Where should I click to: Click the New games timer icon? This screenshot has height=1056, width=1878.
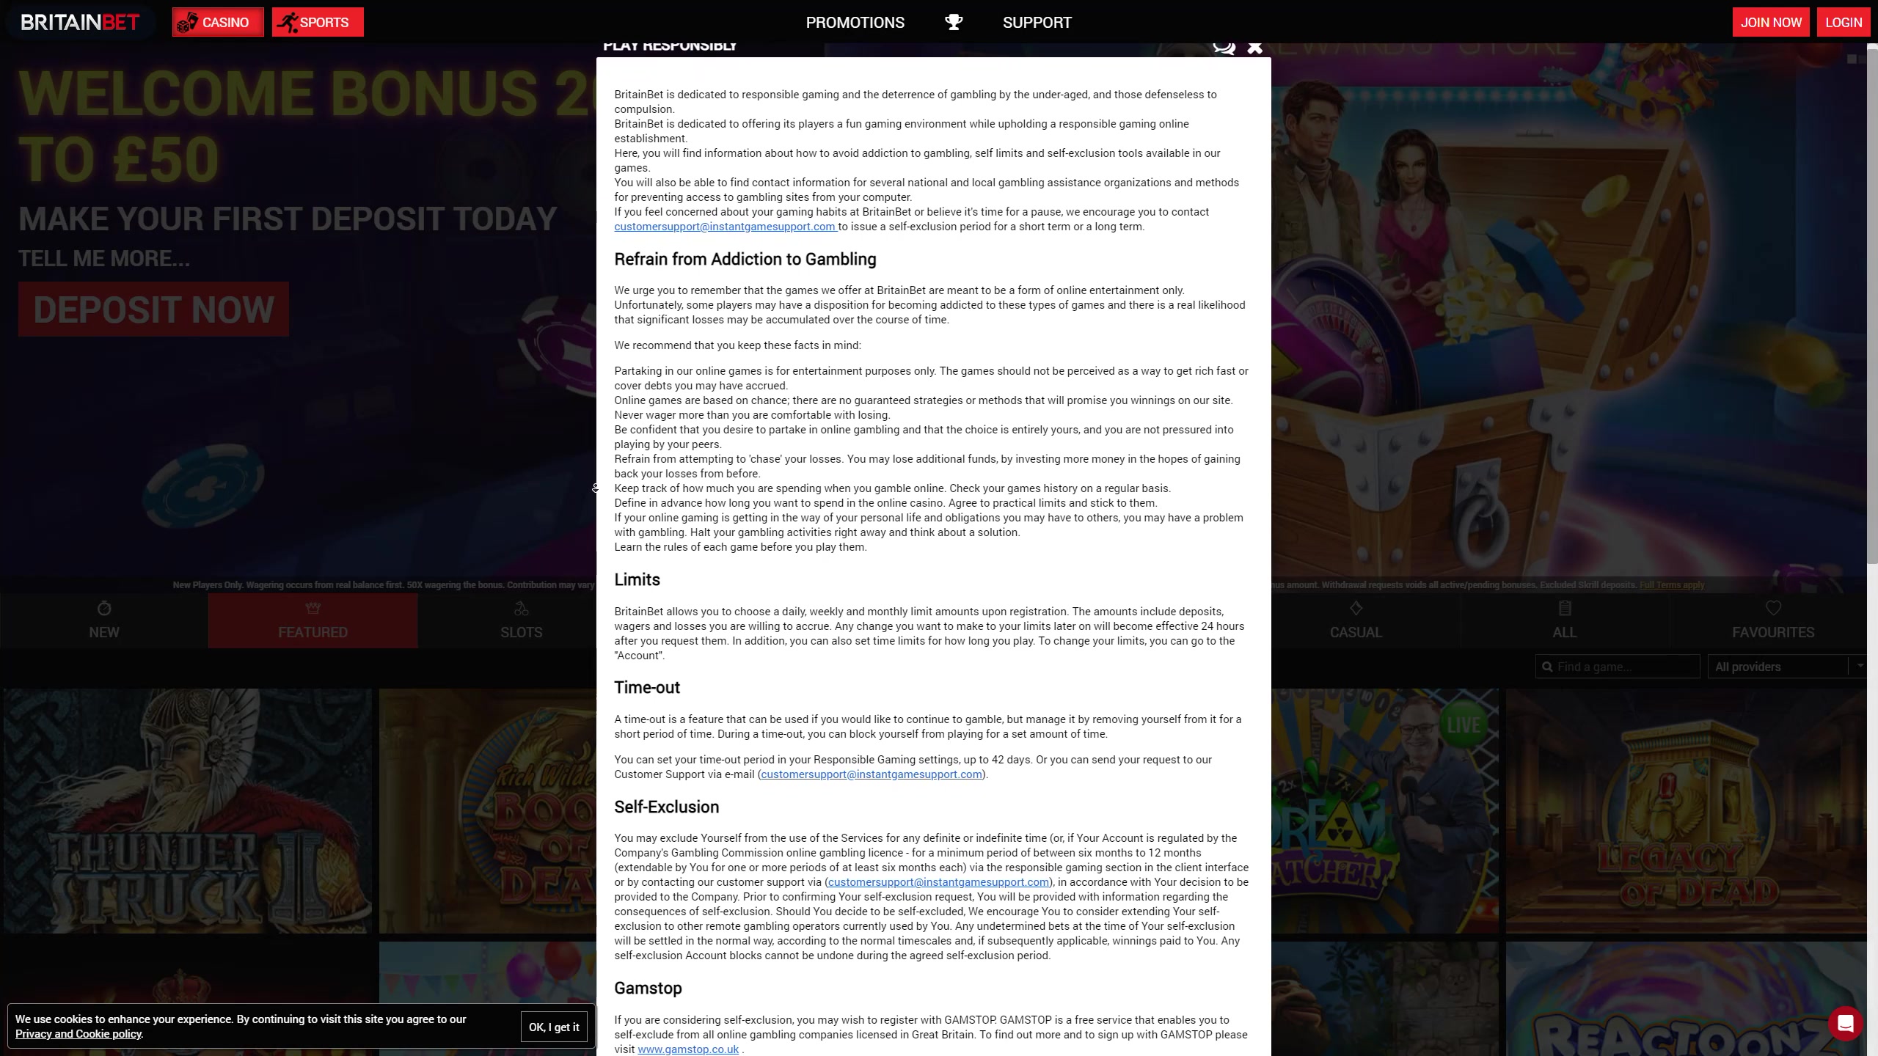(104, 608)
